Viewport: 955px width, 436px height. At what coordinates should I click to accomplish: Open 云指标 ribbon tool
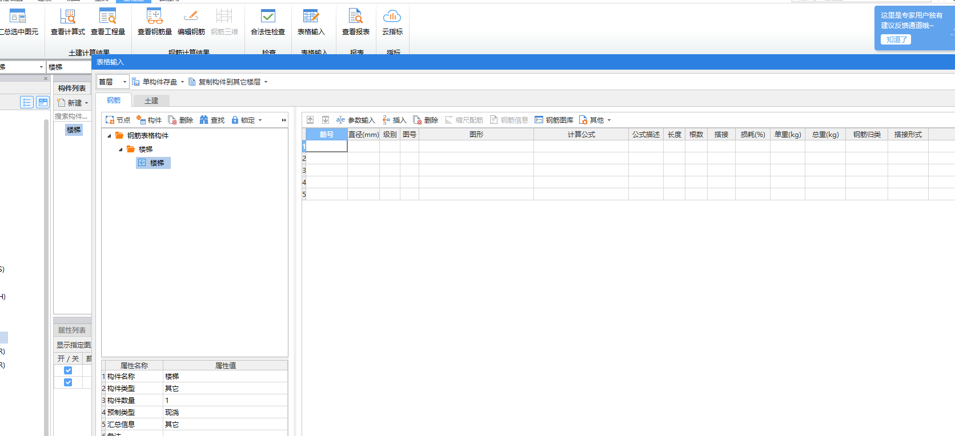tap(392, 22)
